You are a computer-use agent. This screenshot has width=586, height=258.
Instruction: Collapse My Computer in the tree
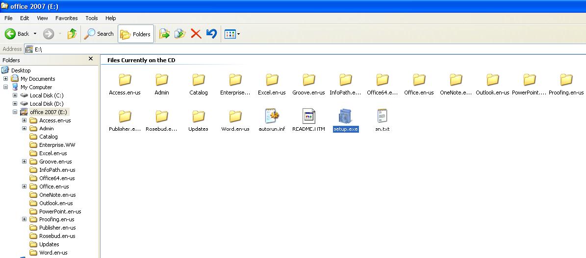(x=5, y=87)
